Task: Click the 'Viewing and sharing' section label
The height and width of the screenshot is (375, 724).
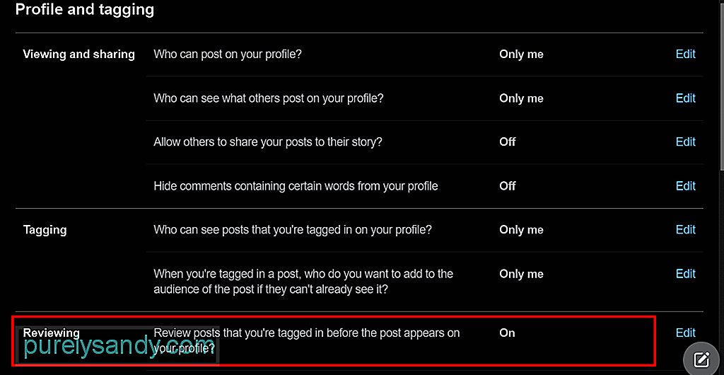Action: click(x=79, y=54)
